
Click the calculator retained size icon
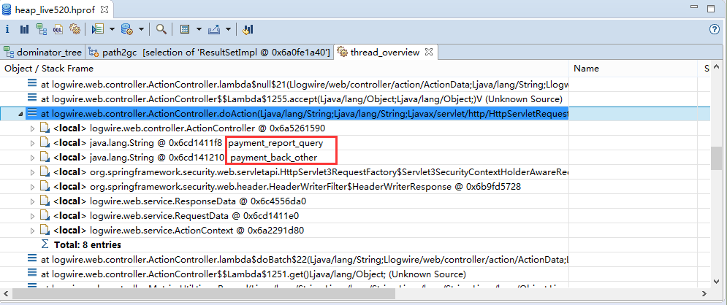point(185,30)
